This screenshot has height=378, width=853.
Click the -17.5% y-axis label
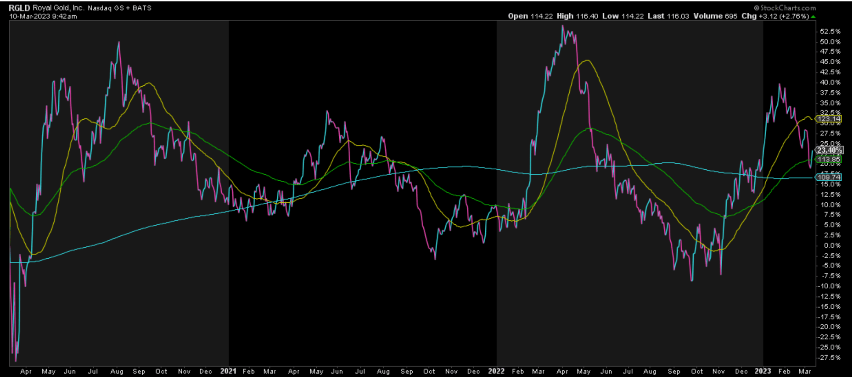point(830,317)
